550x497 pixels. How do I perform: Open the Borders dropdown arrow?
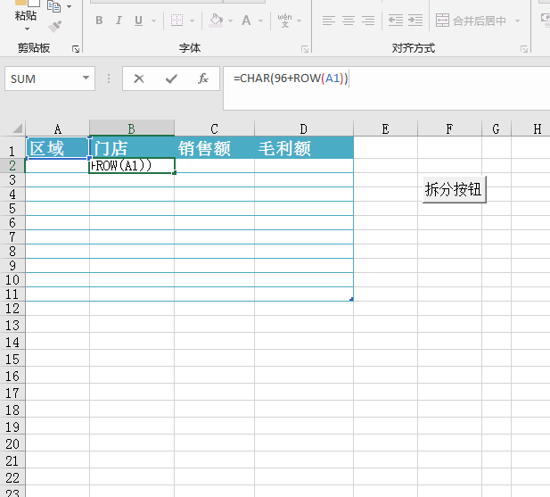point(192,21)
